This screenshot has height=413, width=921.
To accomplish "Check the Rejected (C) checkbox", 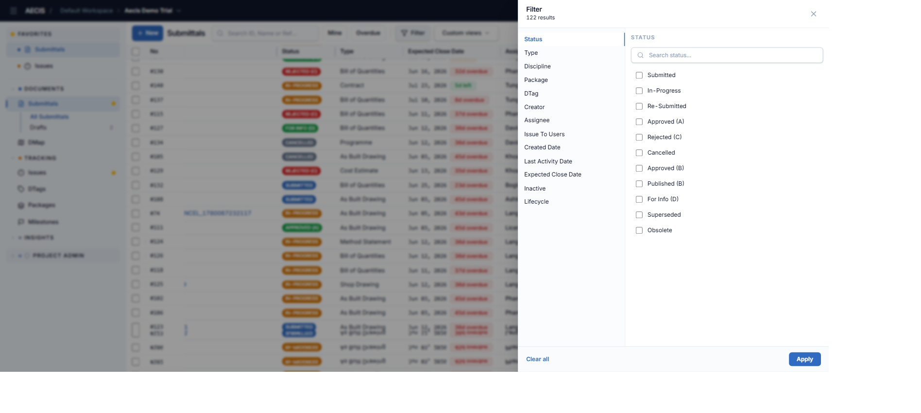I will pyautogui.click(x=639, y=137).
